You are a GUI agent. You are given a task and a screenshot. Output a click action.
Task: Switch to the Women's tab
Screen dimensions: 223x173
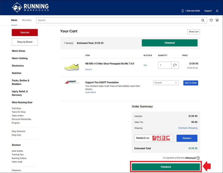point(27,20)
